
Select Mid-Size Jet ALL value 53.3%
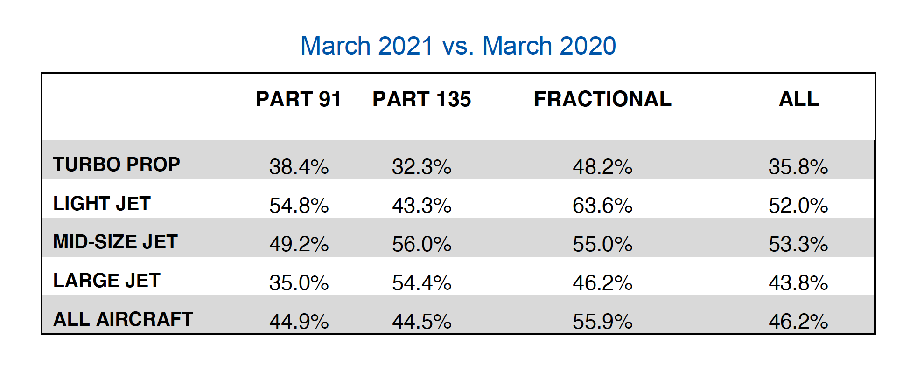click(798, 244)
